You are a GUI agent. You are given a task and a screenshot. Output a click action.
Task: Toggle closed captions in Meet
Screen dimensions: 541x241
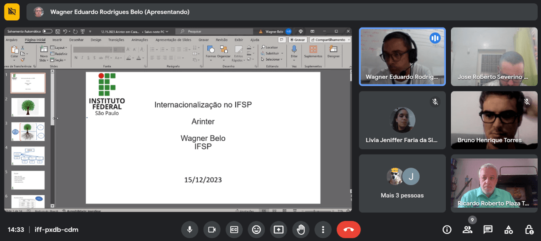coord(234,230)
